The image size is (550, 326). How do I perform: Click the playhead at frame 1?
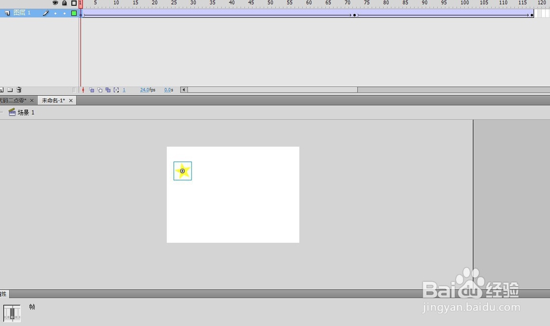81,4
